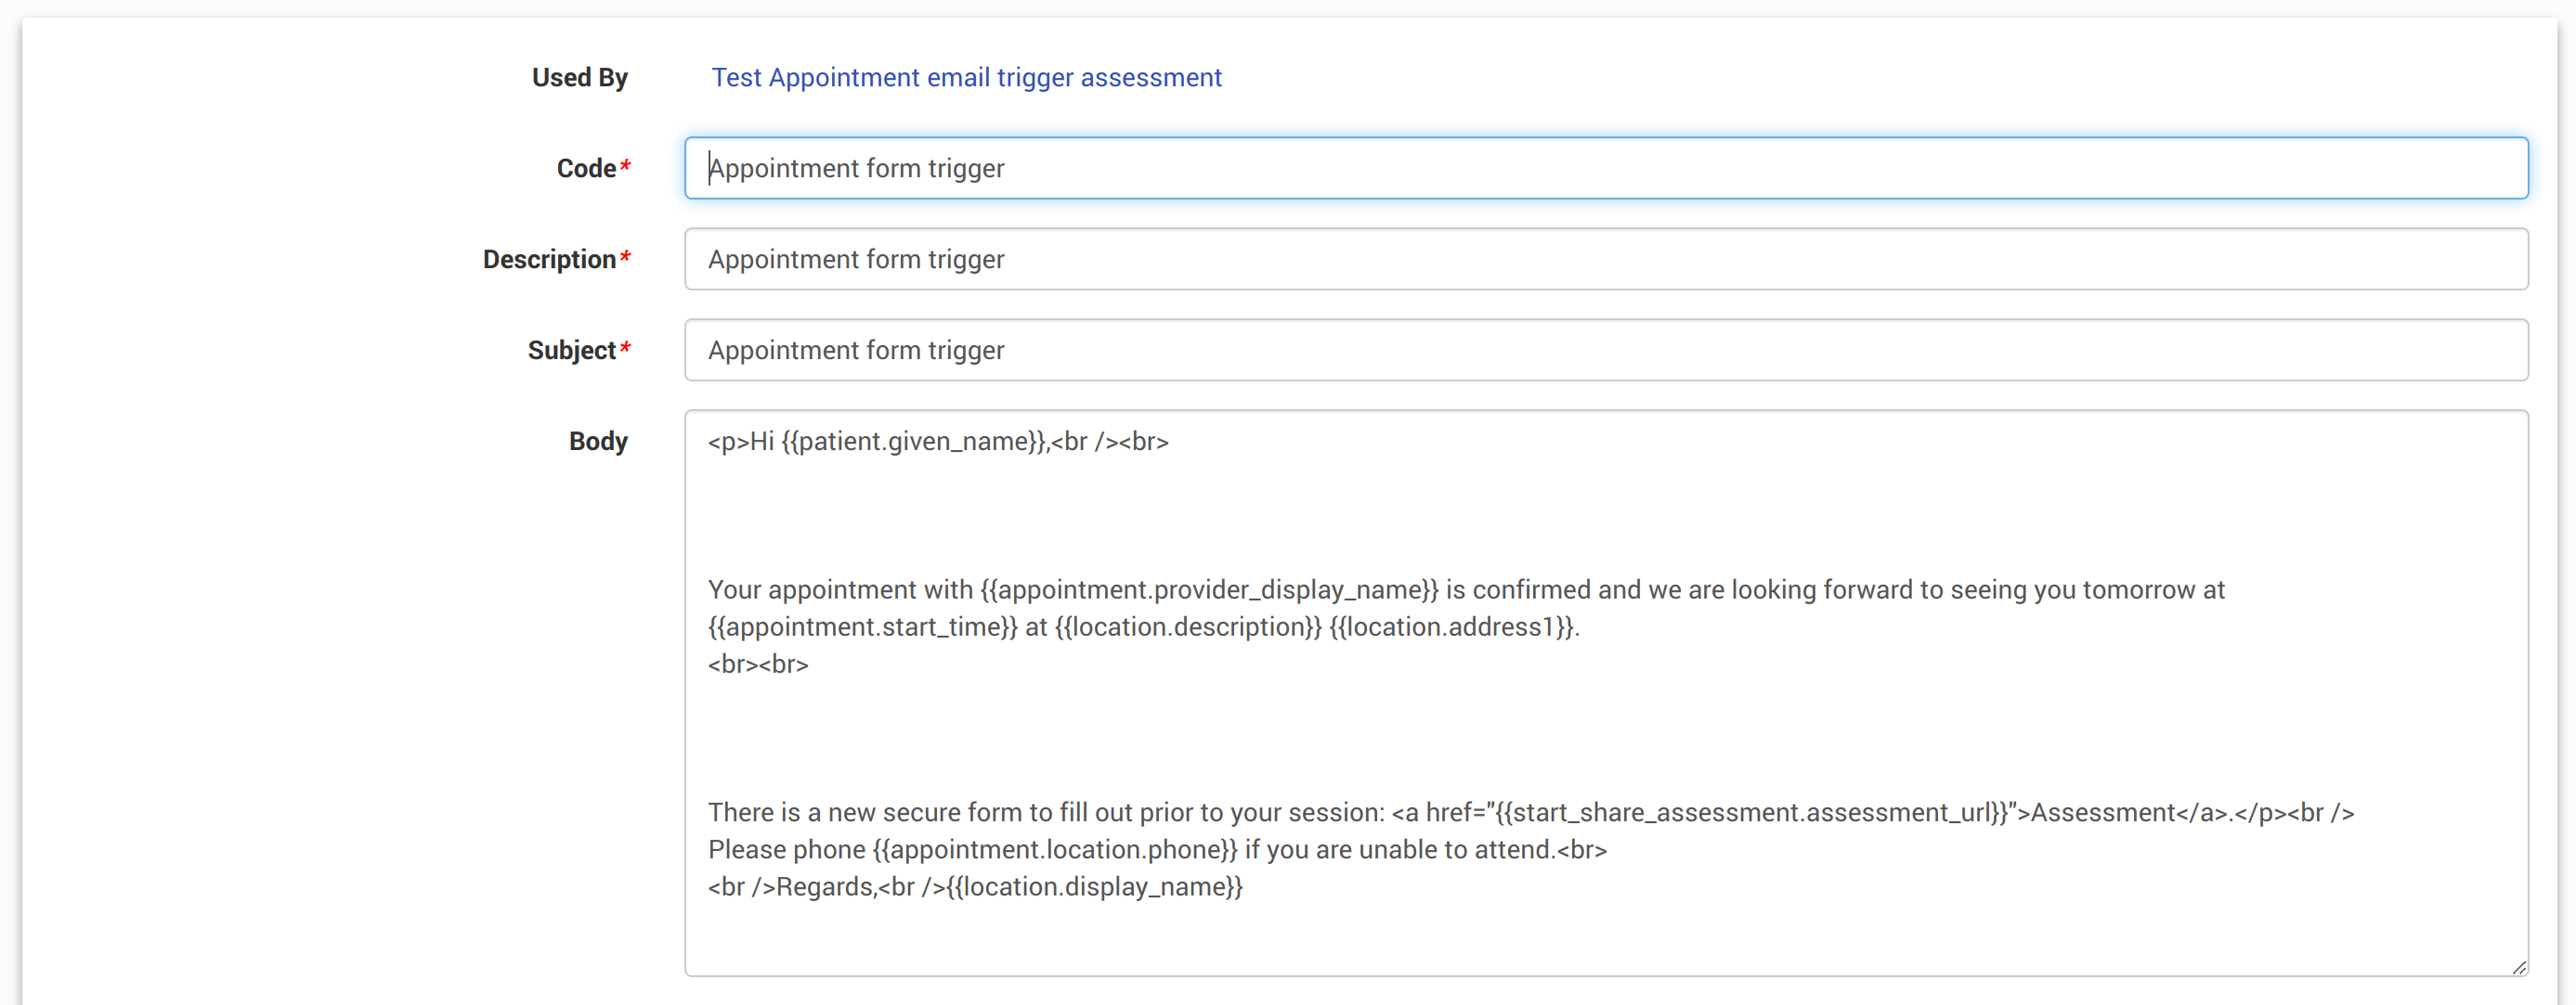Image resolution: width=2576 pixels, height=1005 pixels.
Task: Click into the Code input field
Action: pos(1604,168)
